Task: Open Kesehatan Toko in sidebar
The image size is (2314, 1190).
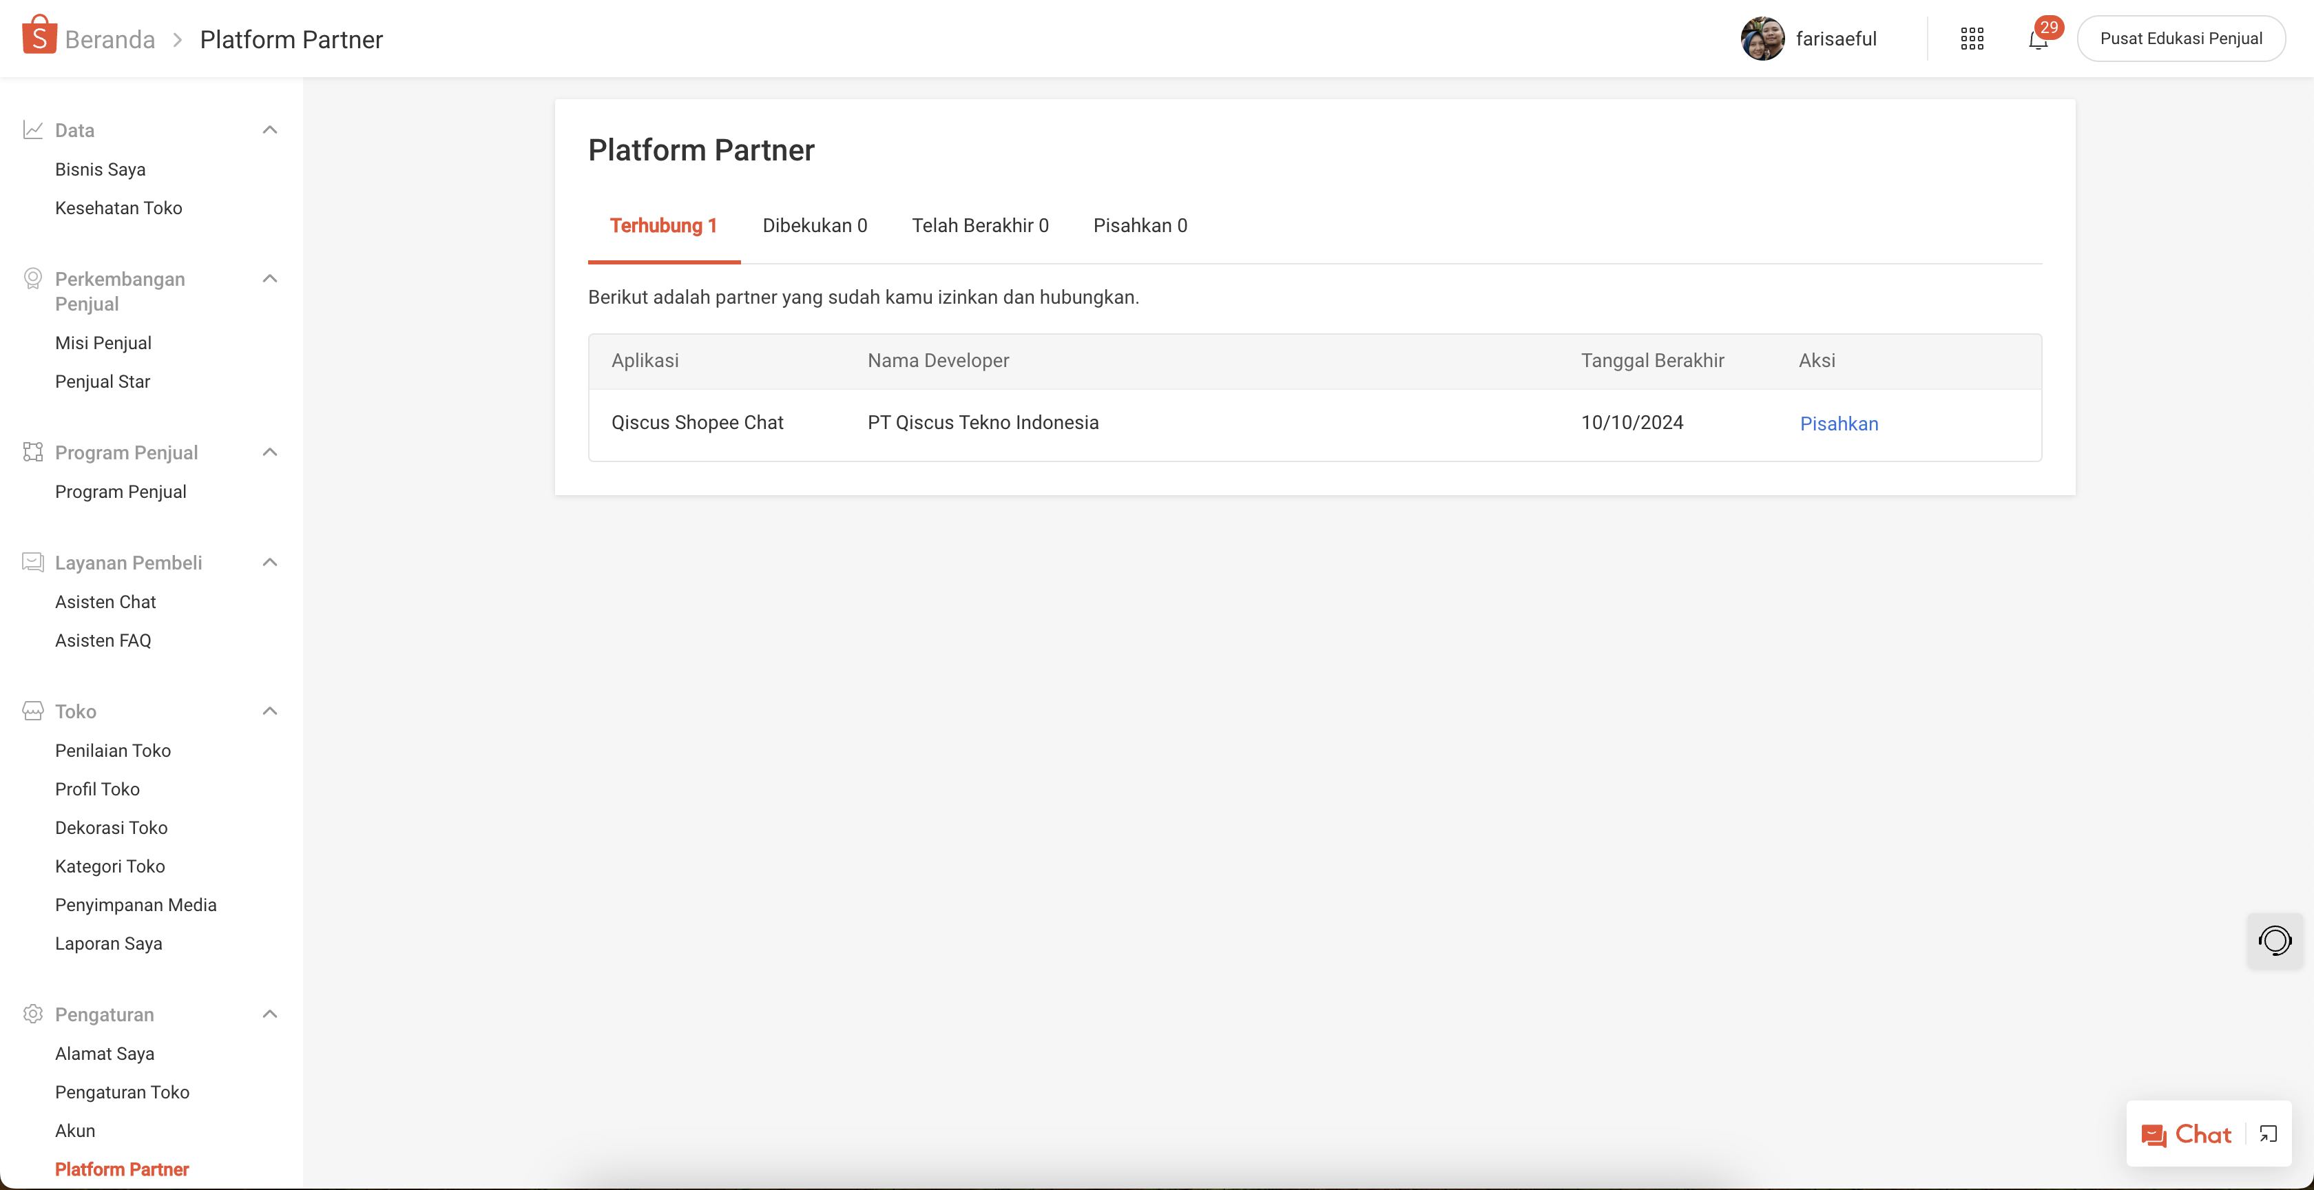Action: (118, 209)
